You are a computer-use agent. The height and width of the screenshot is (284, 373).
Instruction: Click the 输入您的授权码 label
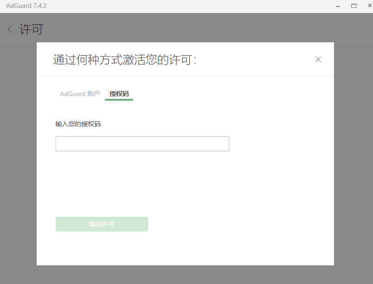78,124
